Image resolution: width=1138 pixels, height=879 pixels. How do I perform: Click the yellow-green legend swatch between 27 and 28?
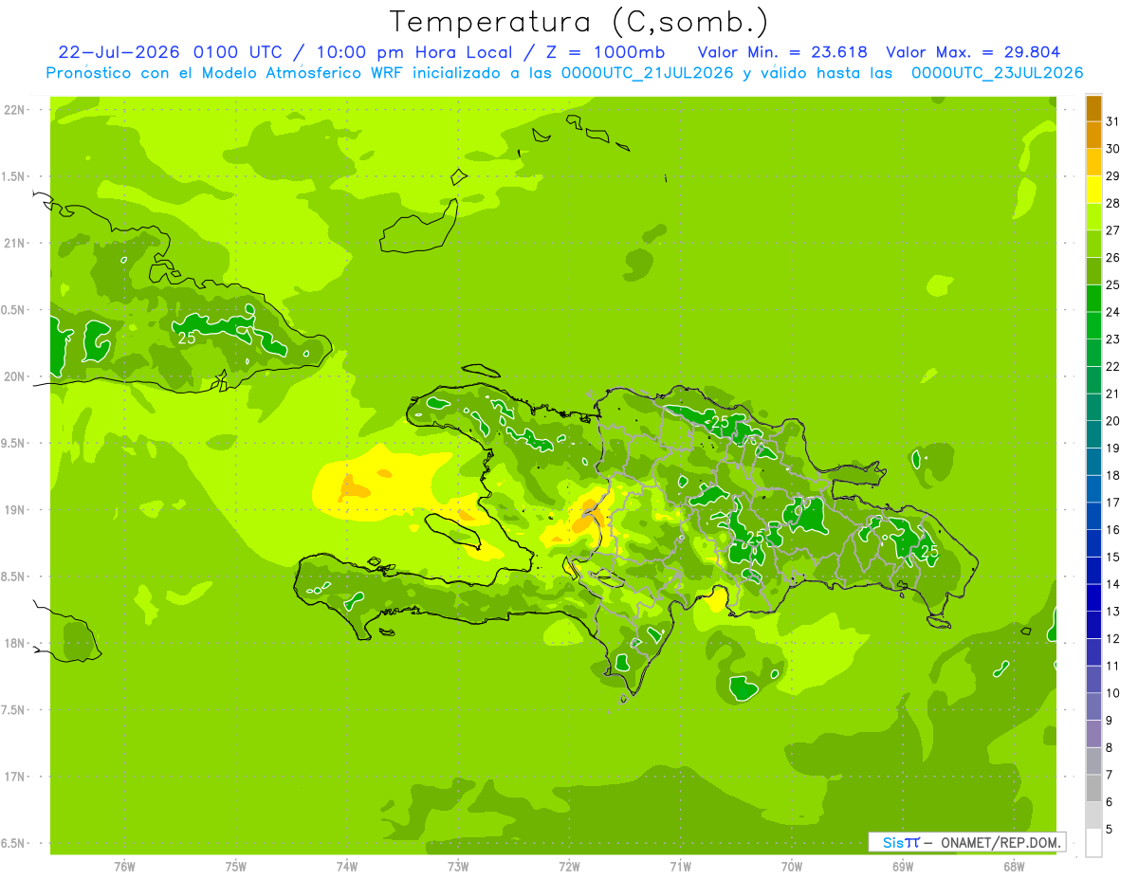[1093, 217]
